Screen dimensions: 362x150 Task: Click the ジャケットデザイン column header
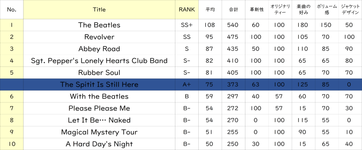click(349, 10)
